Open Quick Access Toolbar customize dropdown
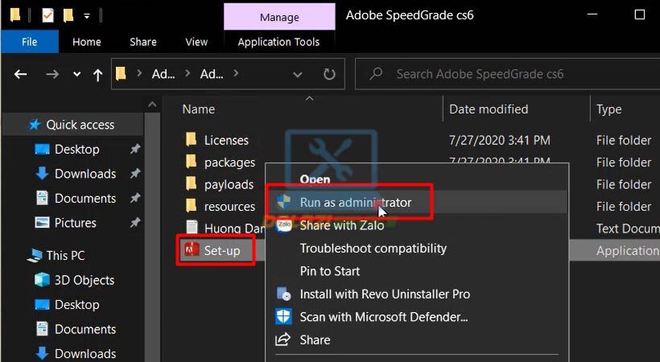Image resolution: width=660 pixels, height=362 pixels. [x=86, y=15]
